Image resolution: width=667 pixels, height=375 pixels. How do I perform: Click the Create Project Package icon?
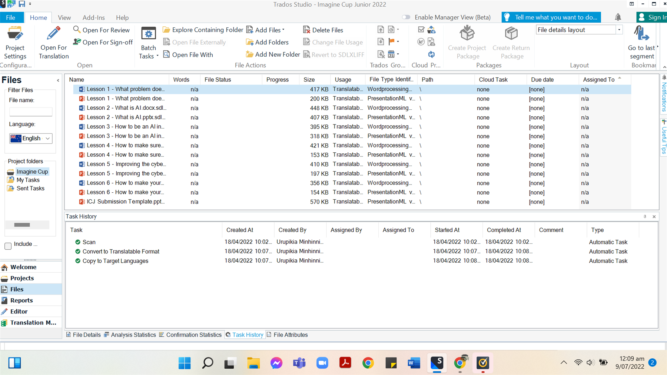point(467,34)
